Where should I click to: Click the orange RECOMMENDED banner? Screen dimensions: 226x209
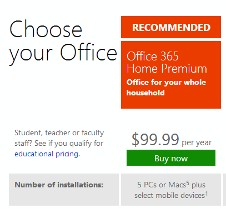point(171,27)
